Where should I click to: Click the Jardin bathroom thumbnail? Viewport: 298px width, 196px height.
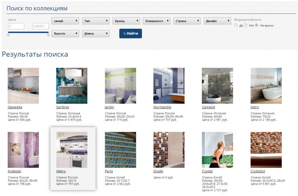coord(120,86)
